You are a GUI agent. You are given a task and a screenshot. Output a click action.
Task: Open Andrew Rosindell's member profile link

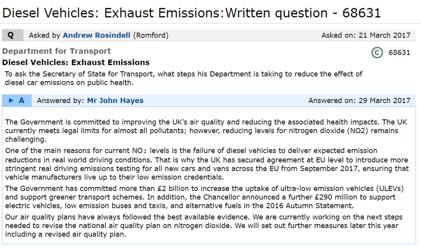96,35
